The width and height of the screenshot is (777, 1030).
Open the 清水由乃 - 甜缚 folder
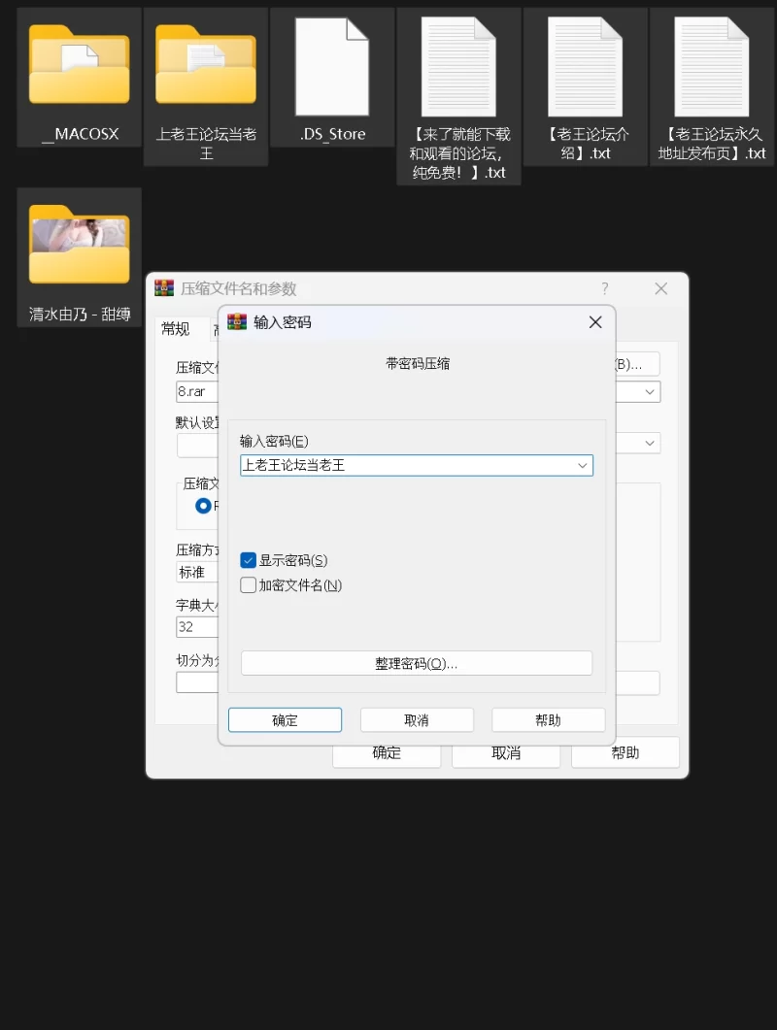(x=80, y=247)
